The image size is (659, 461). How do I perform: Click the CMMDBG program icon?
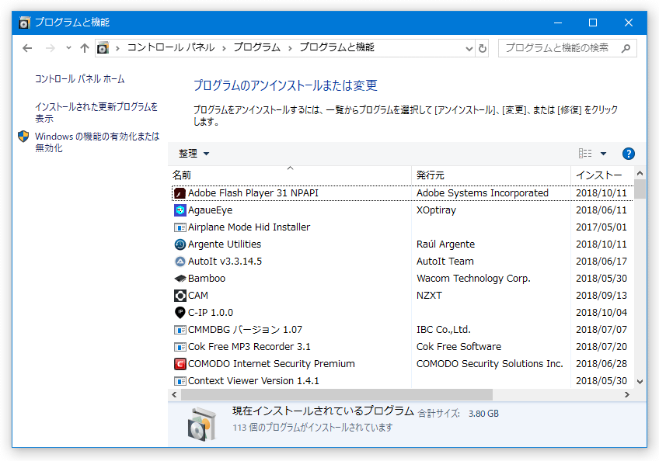tap(180, 330)
